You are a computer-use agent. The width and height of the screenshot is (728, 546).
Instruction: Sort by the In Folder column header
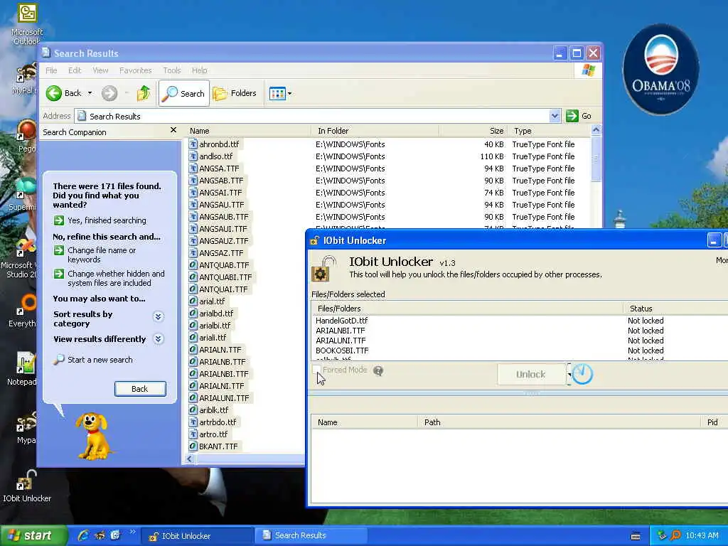click(375, 131)
